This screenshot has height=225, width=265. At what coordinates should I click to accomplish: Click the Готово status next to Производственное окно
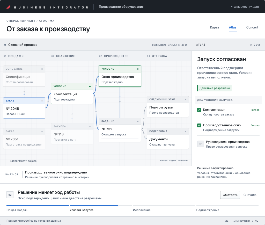point(255,125)
